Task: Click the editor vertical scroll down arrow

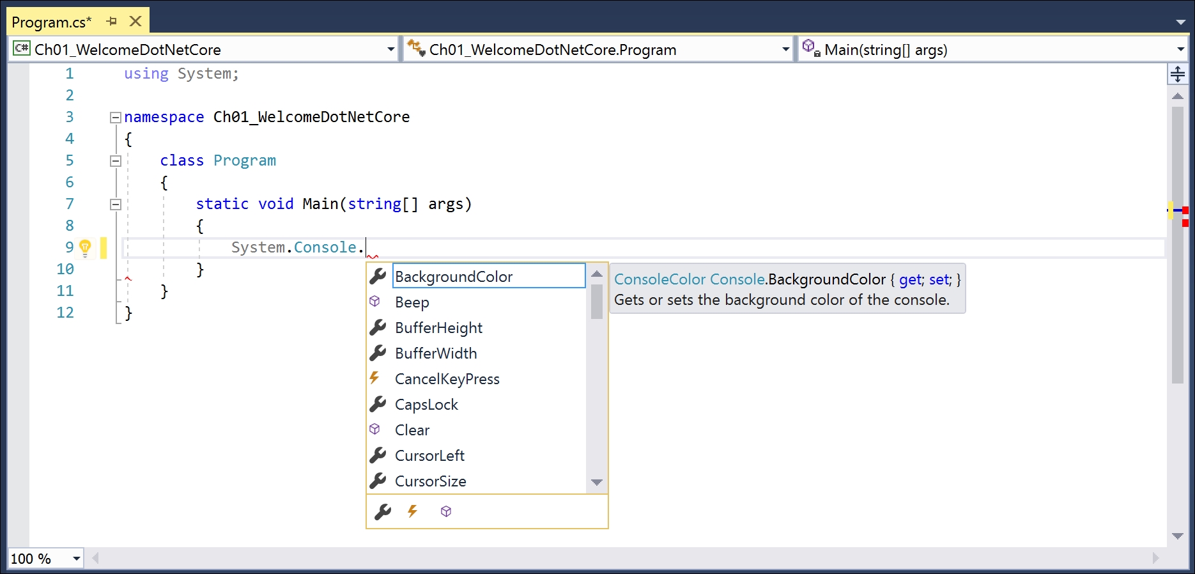Action: 1178,536
